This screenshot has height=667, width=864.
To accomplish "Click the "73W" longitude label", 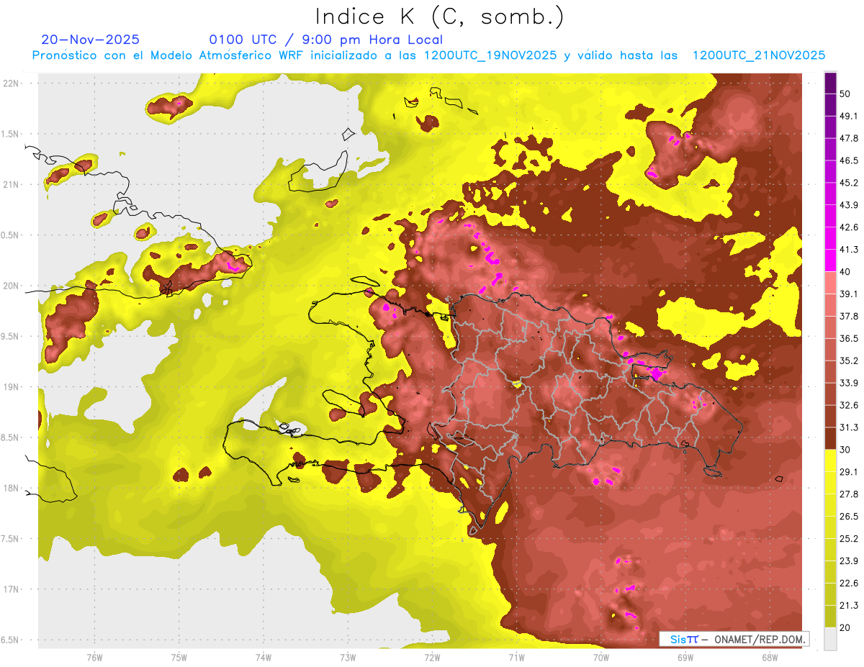I will click(x=348, y=657).
